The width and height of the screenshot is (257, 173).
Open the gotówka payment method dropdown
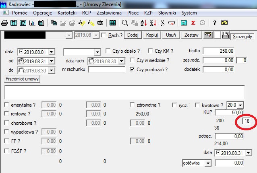[x=208, y=163]
